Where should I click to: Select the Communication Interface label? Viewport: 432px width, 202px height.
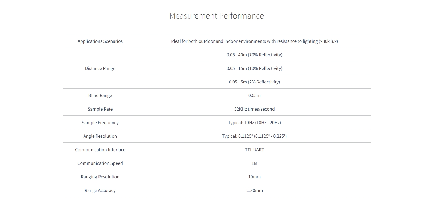[100, 150]
